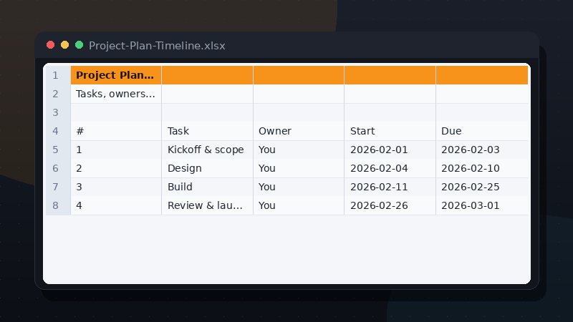Click the '#' column heading cell
Viewport: 573px width, 322px height.
point(116,131)
